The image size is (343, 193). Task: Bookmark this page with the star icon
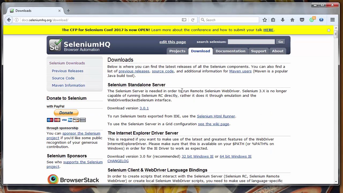coord(265,20)
